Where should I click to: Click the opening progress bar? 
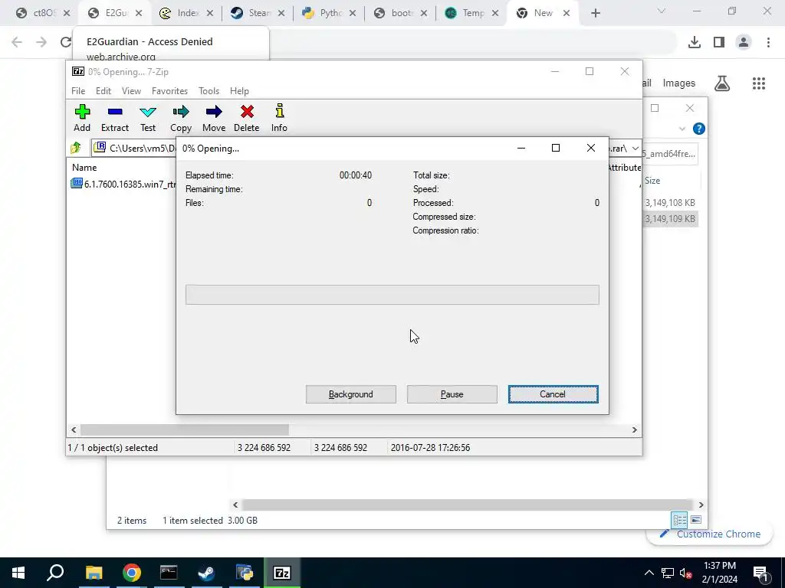click(x=392, y=295)
